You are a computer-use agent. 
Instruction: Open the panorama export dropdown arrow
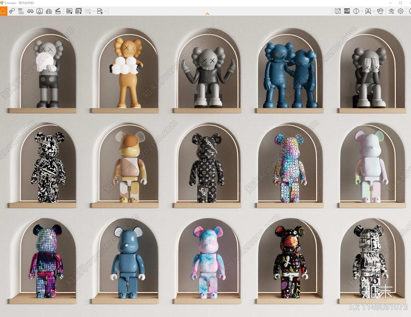(x=94, y=11)
